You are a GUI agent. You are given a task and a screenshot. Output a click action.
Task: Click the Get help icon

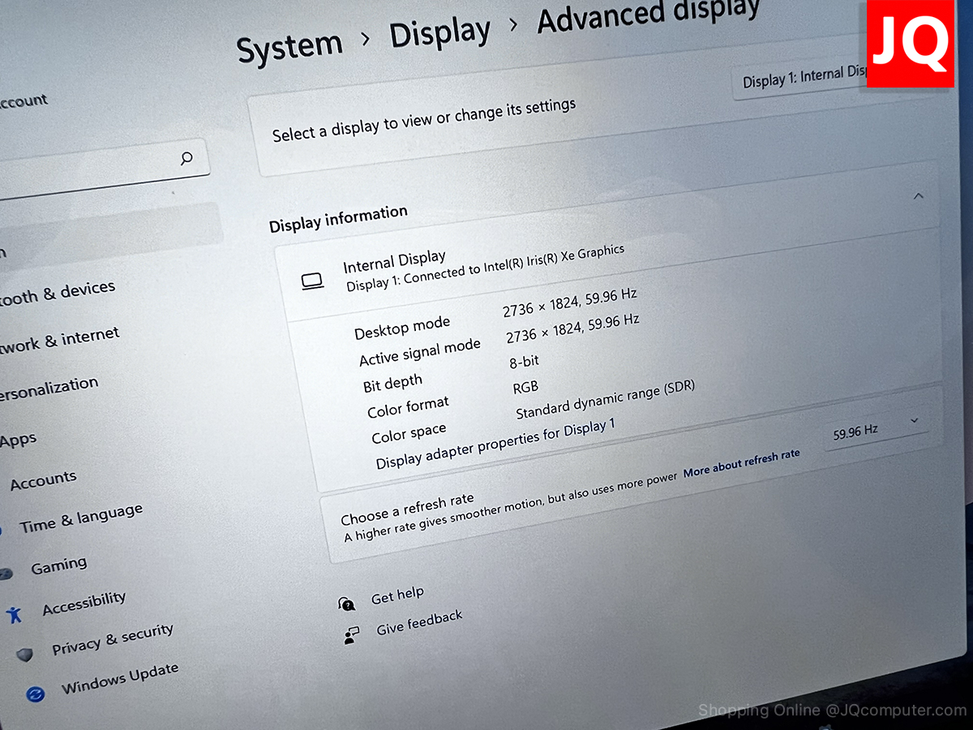pos(346,604)
